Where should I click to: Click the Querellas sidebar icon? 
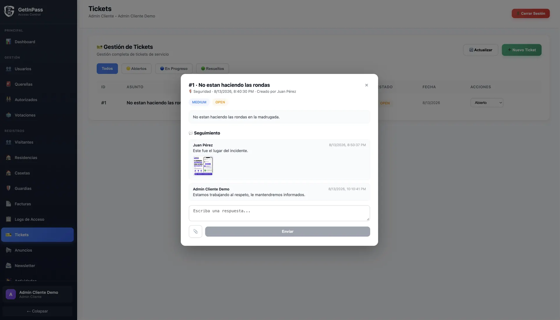[x=8, y=84]
